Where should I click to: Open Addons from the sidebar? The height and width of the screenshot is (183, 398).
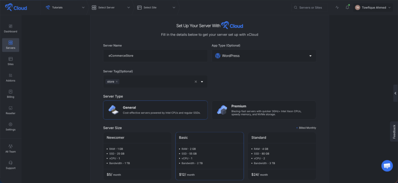pyautogui.click(x=10, y=78)
